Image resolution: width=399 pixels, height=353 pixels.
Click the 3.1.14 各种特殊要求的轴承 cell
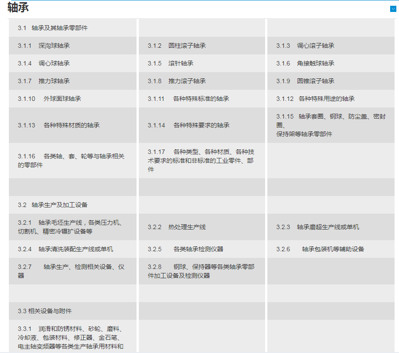coord(202,125)
